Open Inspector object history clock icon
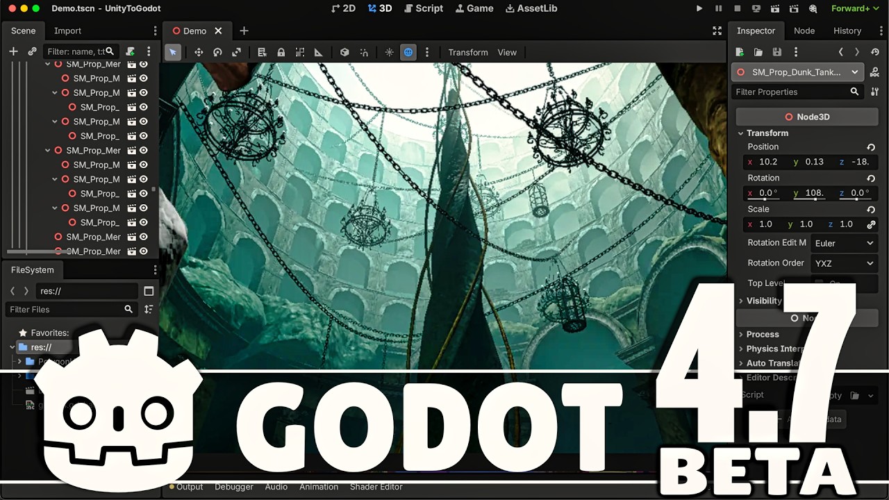Viewport: 889px width, 500px height. (875, 52)
